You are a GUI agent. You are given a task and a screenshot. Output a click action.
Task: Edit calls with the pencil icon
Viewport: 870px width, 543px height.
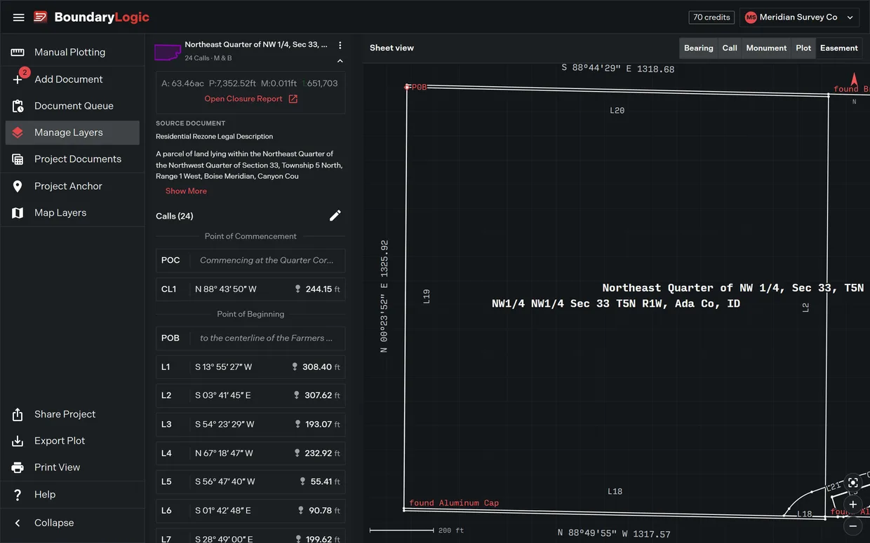(335, 216)
